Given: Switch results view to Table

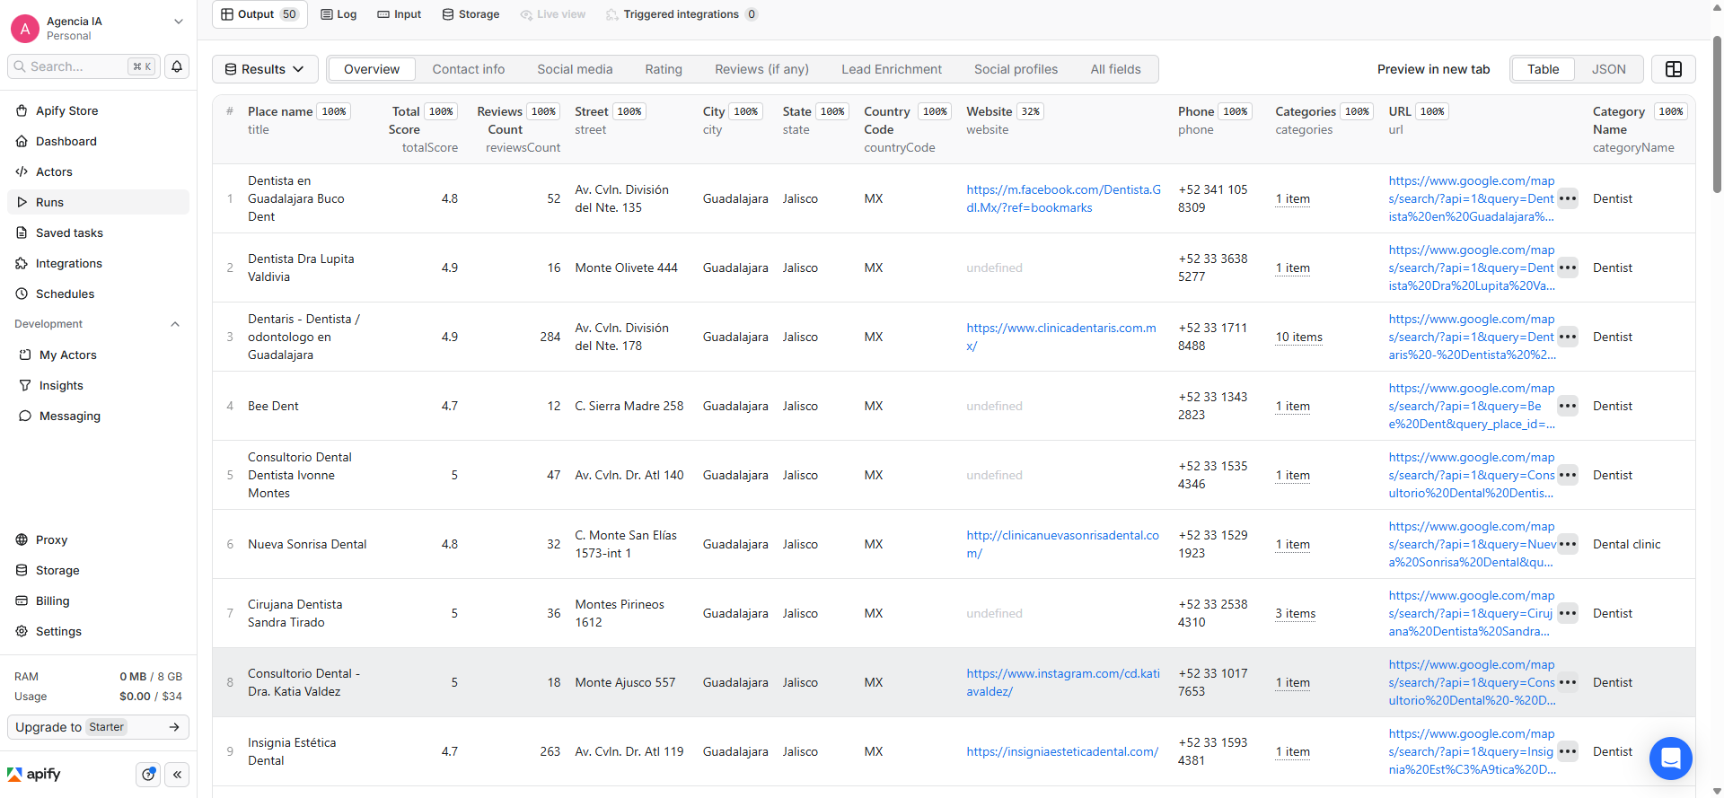Looking at the screenshot, I should 1543,69.
